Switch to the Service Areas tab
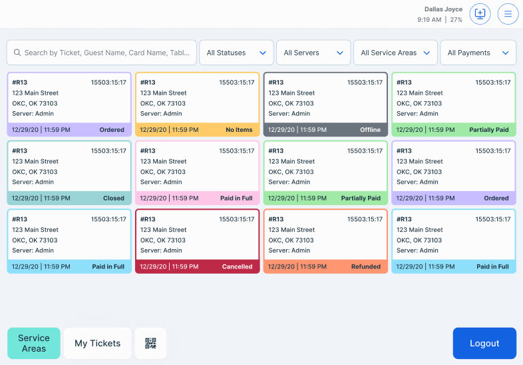 [34, 343]
